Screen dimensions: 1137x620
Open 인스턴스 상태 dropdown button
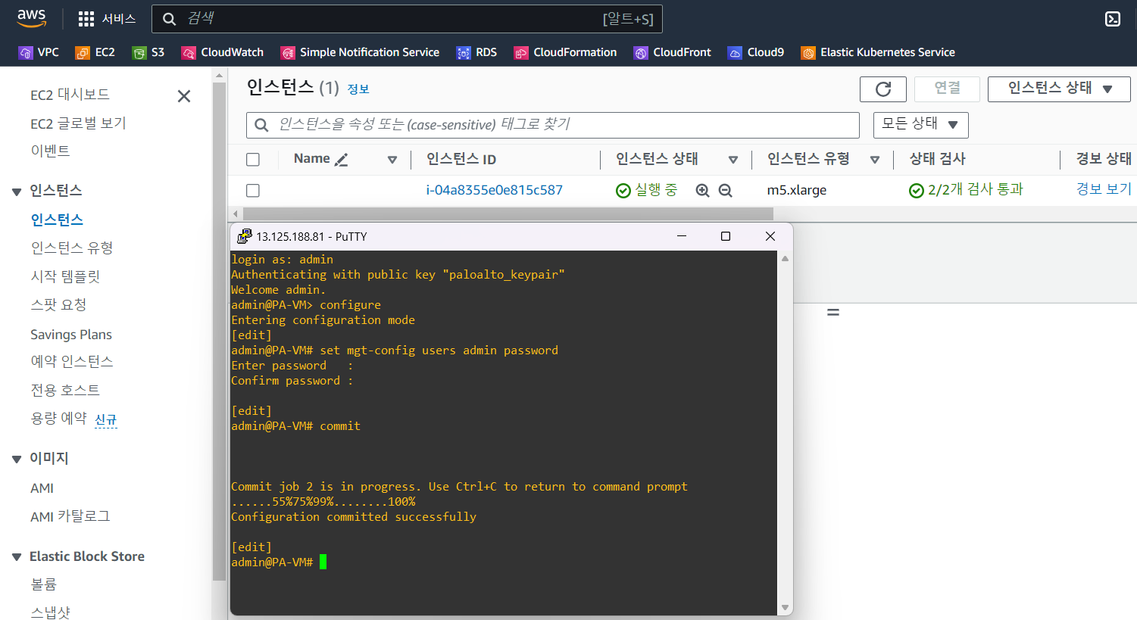click(x=1059, y=89)
